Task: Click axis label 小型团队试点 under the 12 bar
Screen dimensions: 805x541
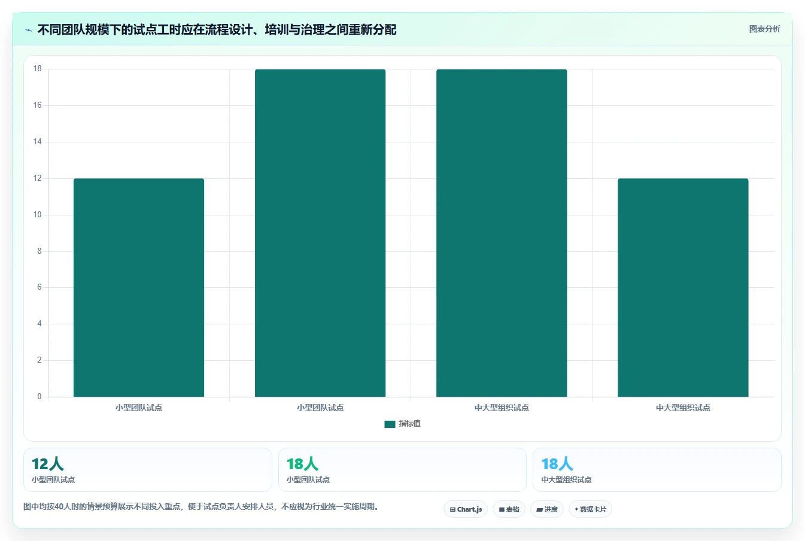Action: tap(139, 408)
